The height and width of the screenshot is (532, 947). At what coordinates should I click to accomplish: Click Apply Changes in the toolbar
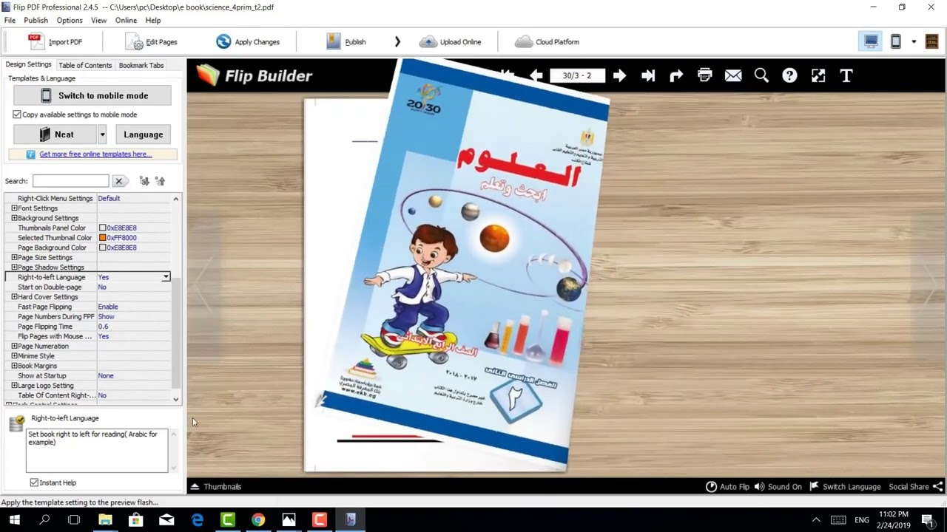tap(248, 42)
